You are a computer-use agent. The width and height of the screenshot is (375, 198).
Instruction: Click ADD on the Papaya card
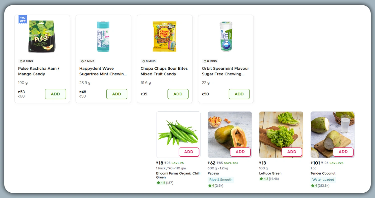240,152
